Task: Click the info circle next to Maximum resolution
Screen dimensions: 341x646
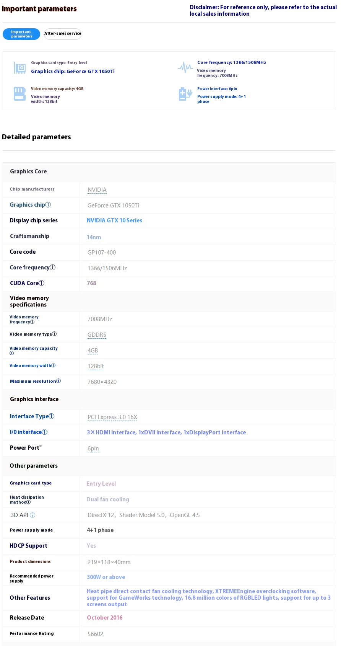Action: click(58, 381)
